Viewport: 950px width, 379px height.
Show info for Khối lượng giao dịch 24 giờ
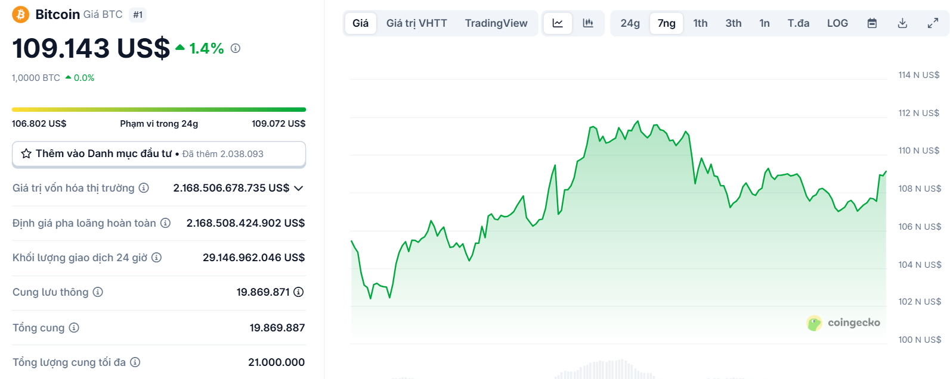click(156, 258)
